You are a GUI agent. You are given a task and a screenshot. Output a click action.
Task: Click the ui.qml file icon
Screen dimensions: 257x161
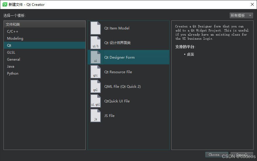coord(95,101)
